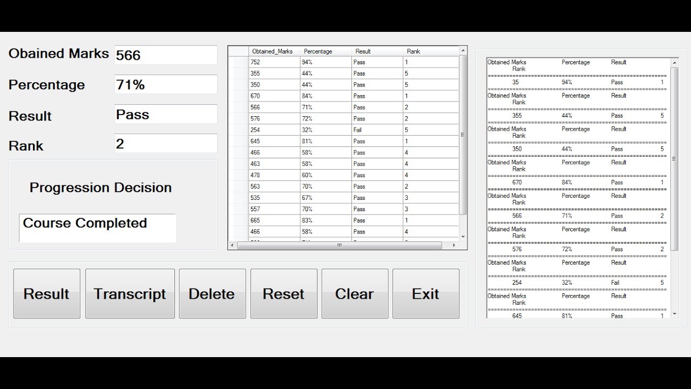Viewport: 691px width, 389px height.
Task: Click the Result button
Action: (x=46, y=294)
